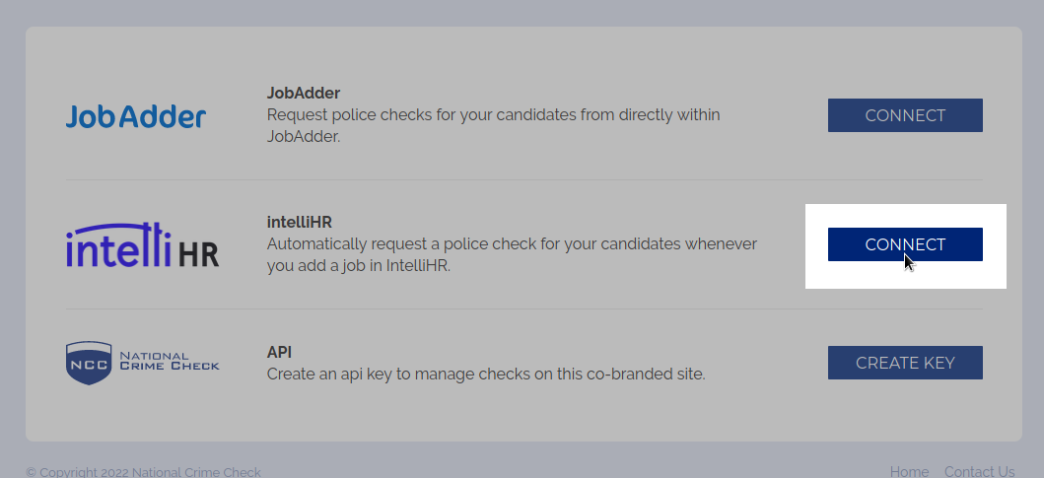Screen dimensions: 1044x478
Task: Open the Home footer link
Action: click(x=909, y=472)
